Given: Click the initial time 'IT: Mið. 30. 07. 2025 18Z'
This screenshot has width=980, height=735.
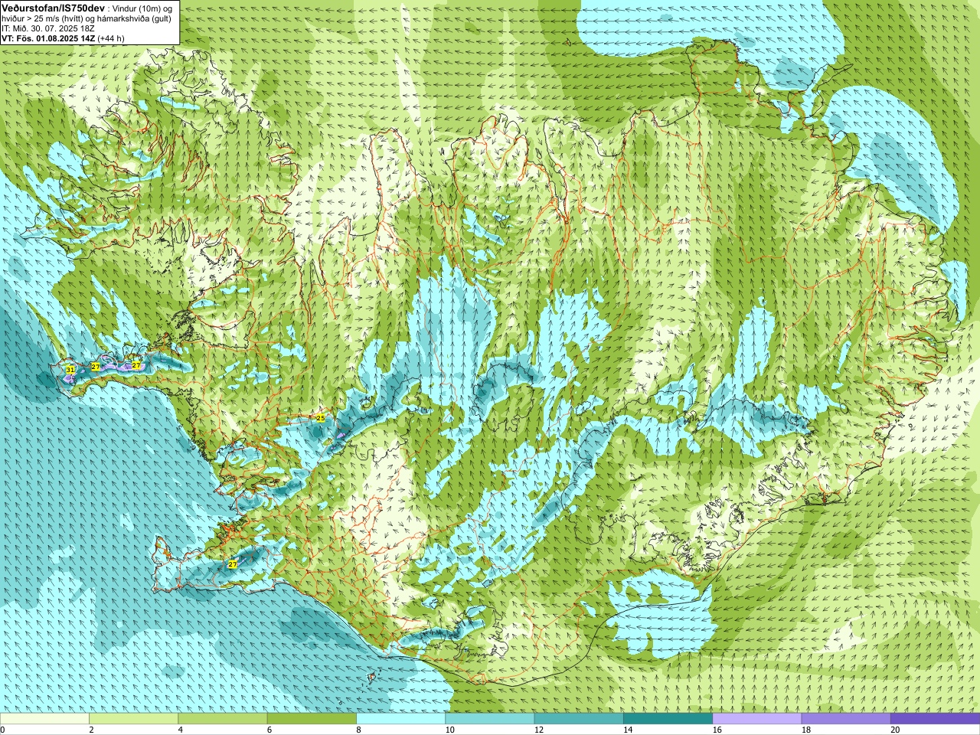Looking at the screenshot, I should tap(48, 28).
